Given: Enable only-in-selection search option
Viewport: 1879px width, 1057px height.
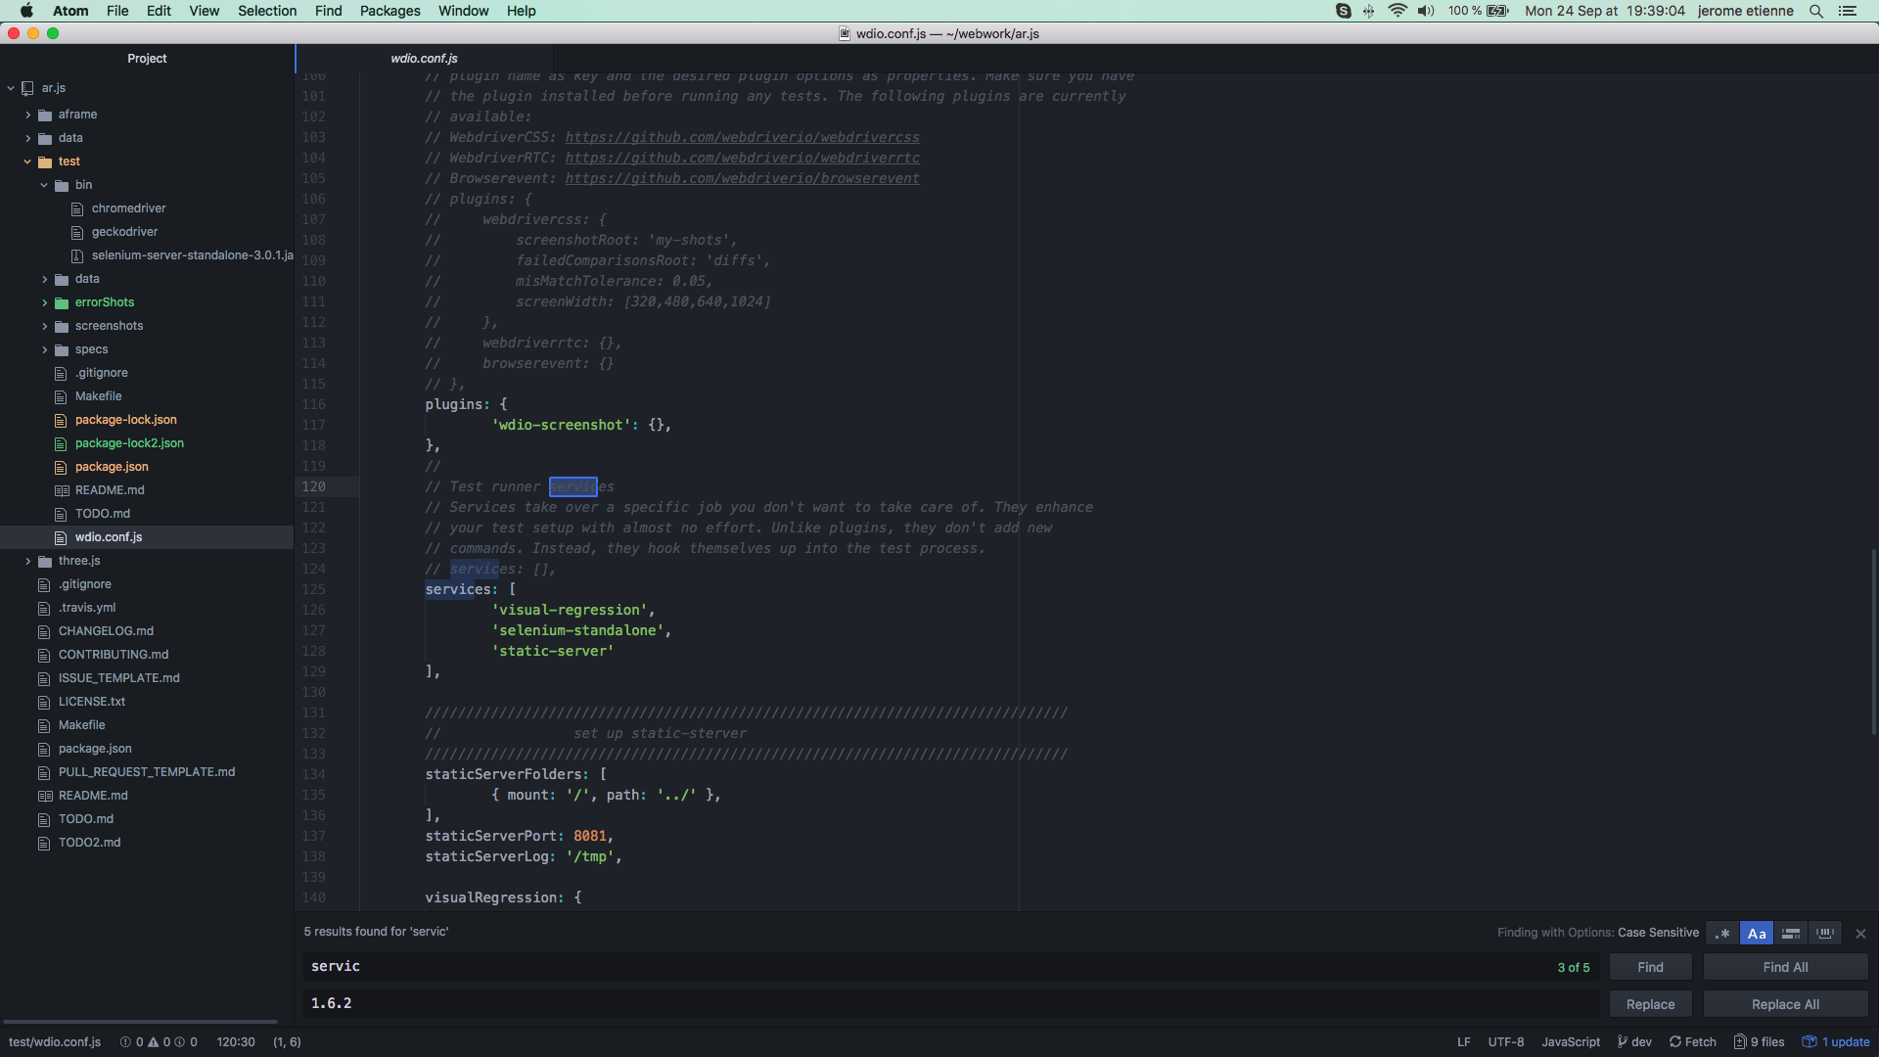Looking at the screenshot, I should [x=1791, y=934].
